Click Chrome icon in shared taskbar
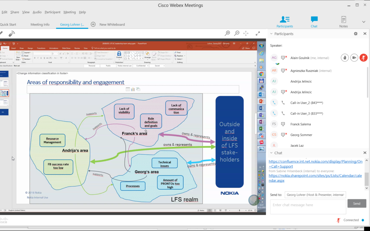Image resolution: width=370 pixels, height=231 pixels. pos(261,74)
